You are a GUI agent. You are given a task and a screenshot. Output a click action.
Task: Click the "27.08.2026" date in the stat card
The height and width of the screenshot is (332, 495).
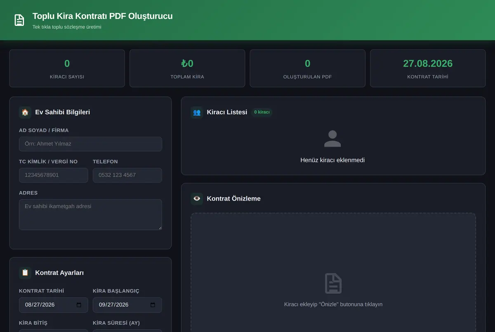point(428,63)
